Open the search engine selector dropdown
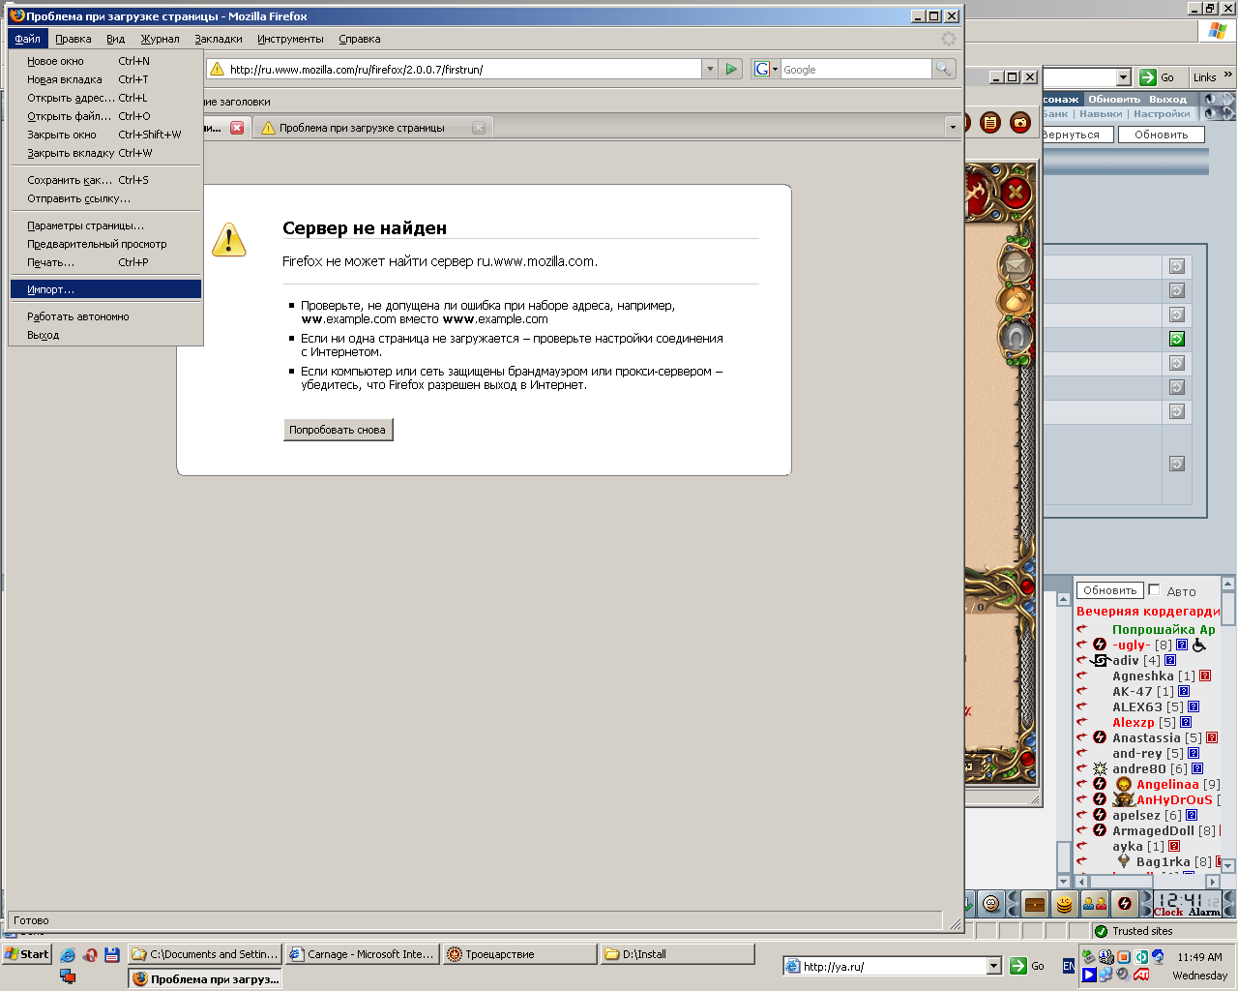This screenshot has height=991, width=1238. pos(766,69)
